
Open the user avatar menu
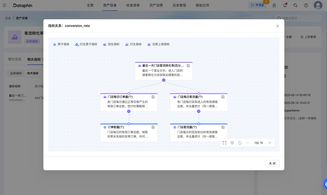(x=318, y=5)
